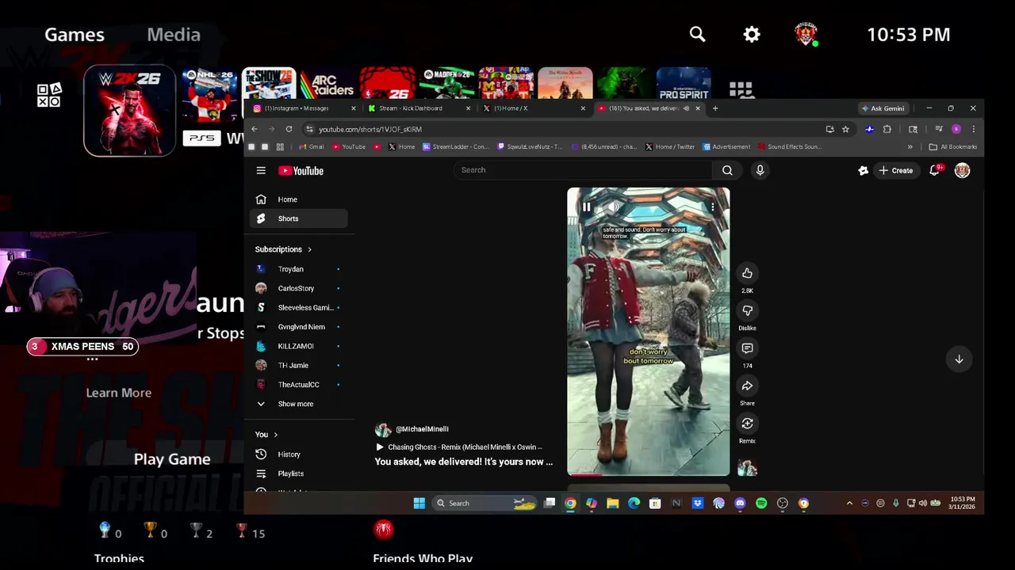Open @MichaelMinelli channel link
Screen dimensions: 1015x570
(422, 429)
